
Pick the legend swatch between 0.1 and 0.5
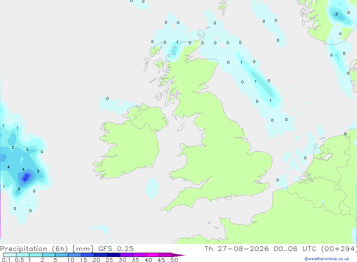click(x=10, y=255)
